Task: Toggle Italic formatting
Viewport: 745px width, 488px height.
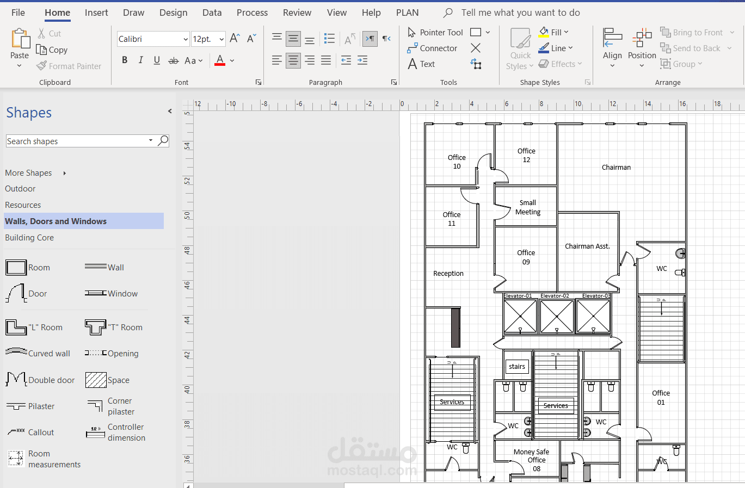Action: 141,60
